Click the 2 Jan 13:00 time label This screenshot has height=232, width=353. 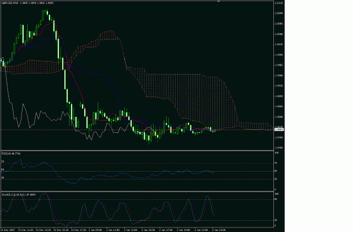130,230
